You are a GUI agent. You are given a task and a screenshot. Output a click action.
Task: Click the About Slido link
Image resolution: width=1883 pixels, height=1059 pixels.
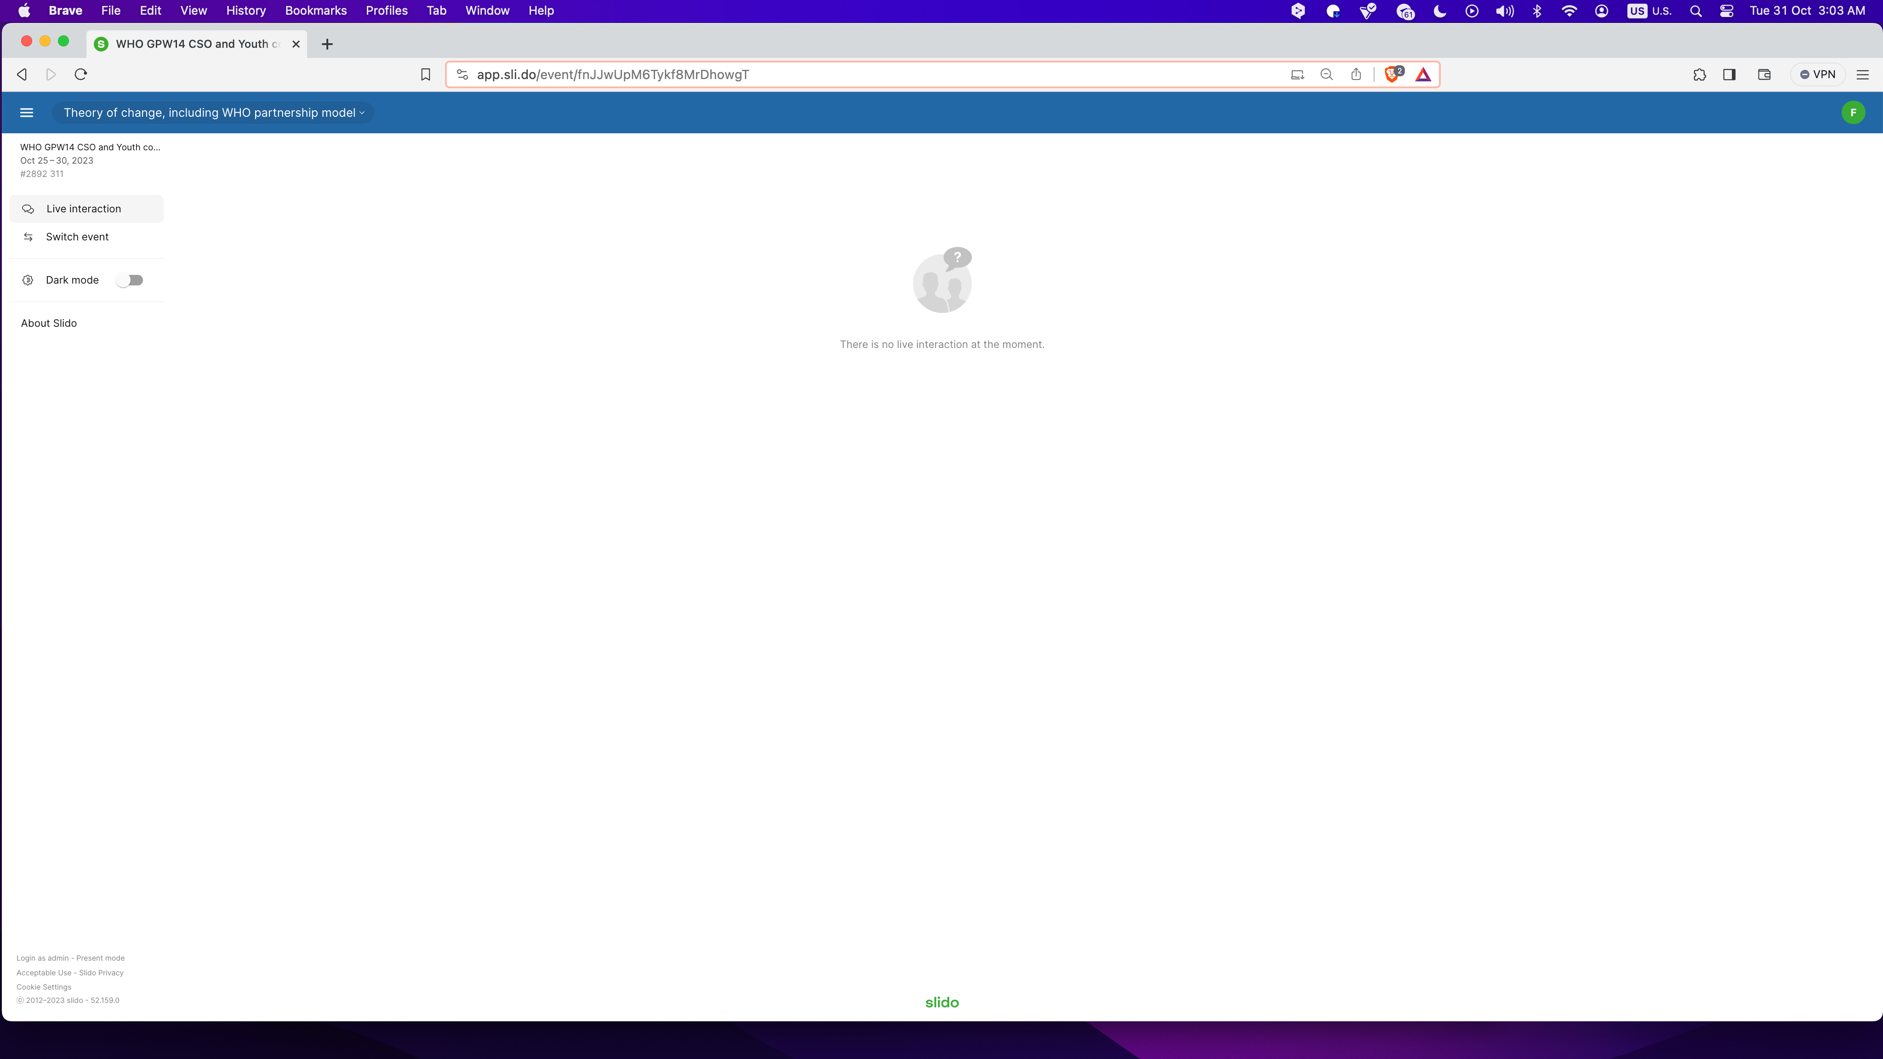(x=49, y=323)
